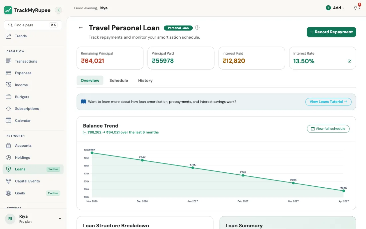Switch to the Overview tab
Viewport: 366px width, 229px height.
[x=90, y=81]
